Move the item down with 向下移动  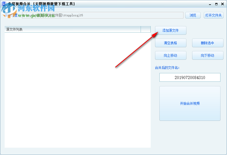[208, 55]
